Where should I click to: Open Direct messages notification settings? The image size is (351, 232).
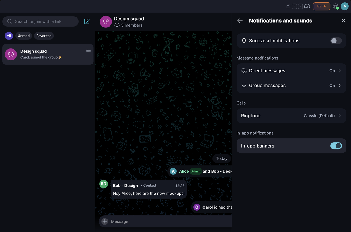point(291,71)
